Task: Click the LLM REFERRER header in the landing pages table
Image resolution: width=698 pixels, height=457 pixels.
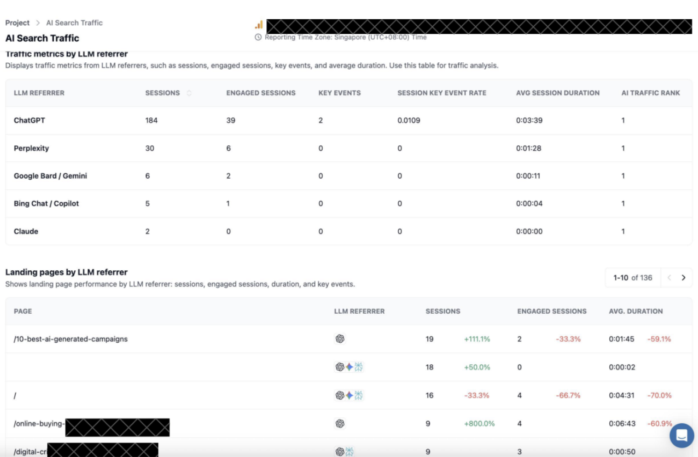Action: (x=359, y=312)
